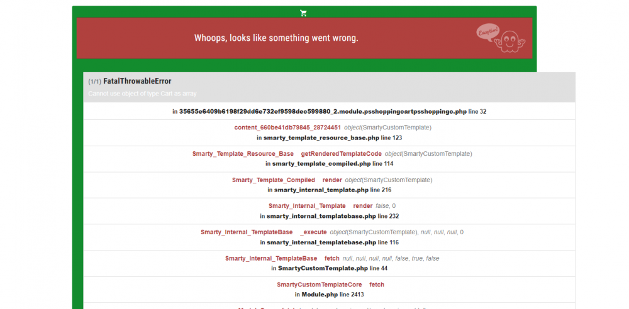Click SmartyCustomTemplateCore class name

tap(320, 285)
